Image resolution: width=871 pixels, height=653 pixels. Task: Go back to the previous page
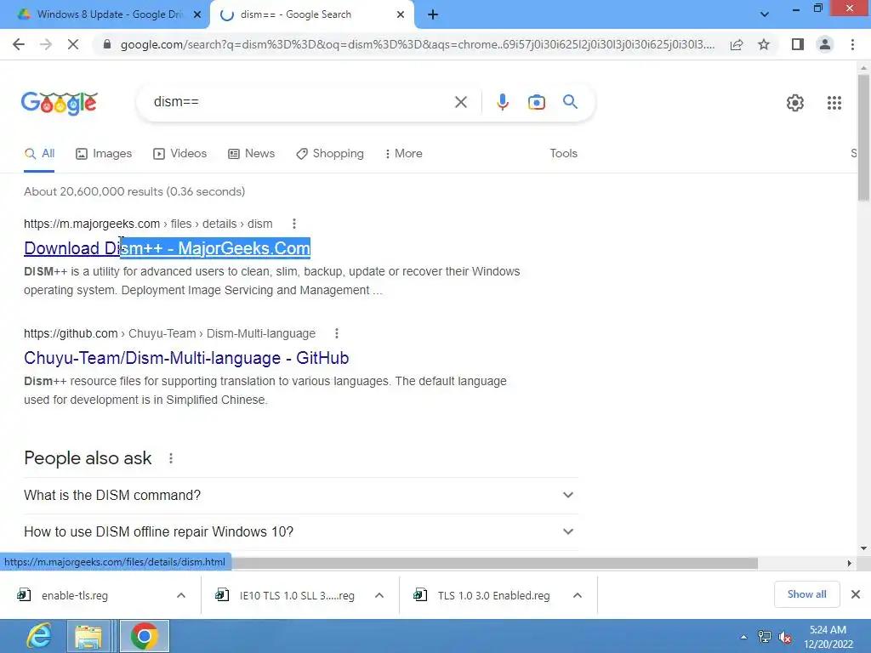(x=19, y=44)
